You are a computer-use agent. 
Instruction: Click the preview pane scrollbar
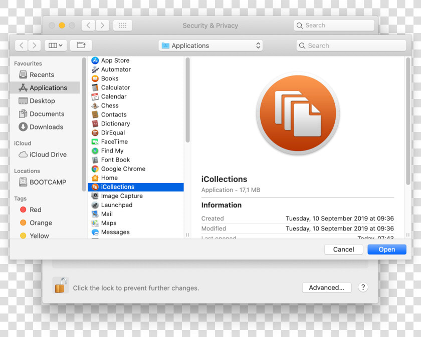point(408,121)
